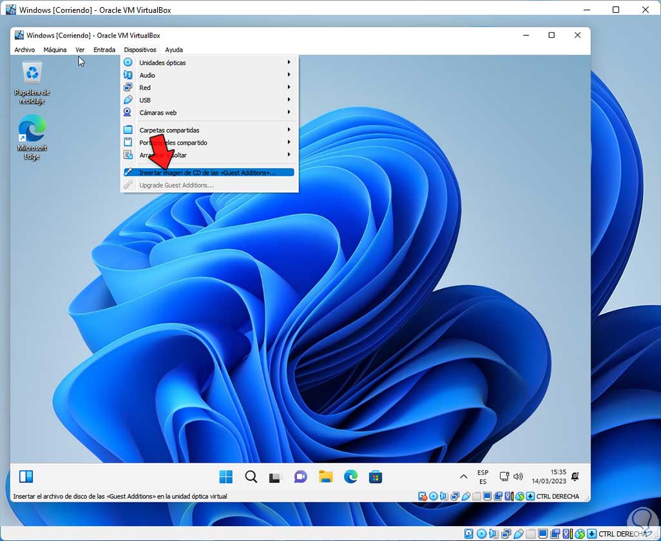
Task: Open File Explorer from the guest taskbar
Action: 325,477
